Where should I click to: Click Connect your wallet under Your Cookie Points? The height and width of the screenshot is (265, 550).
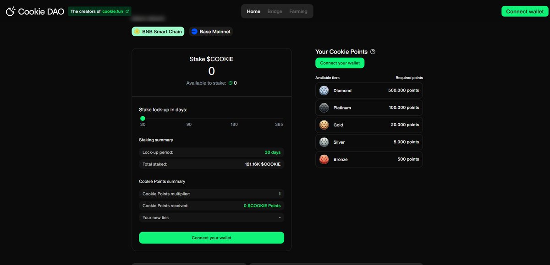(x=340, y=63)
